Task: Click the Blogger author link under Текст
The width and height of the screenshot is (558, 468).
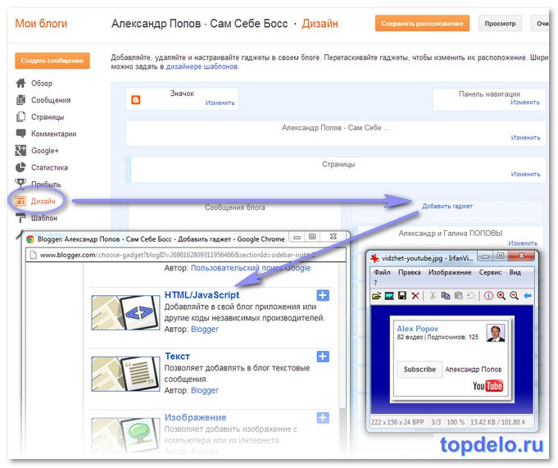Action: point(205,390)
